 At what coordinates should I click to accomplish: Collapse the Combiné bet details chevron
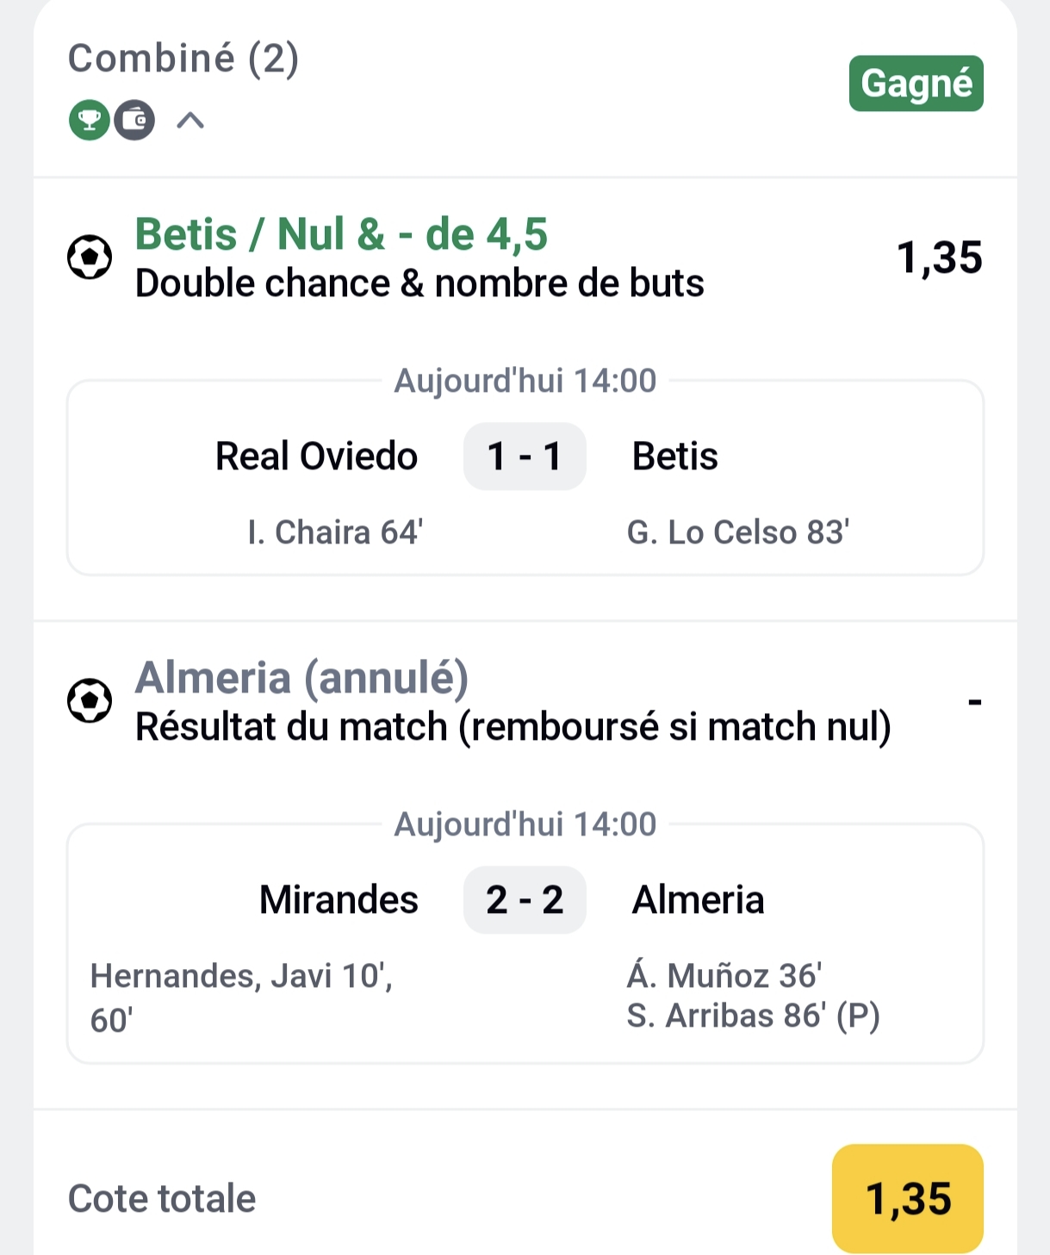tap(190, 121)
